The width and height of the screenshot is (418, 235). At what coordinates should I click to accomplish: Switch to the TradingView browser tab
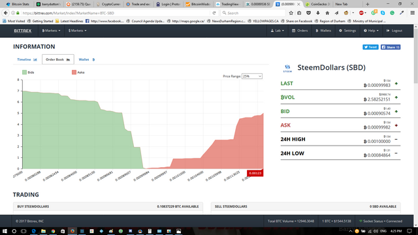[227, 4]
